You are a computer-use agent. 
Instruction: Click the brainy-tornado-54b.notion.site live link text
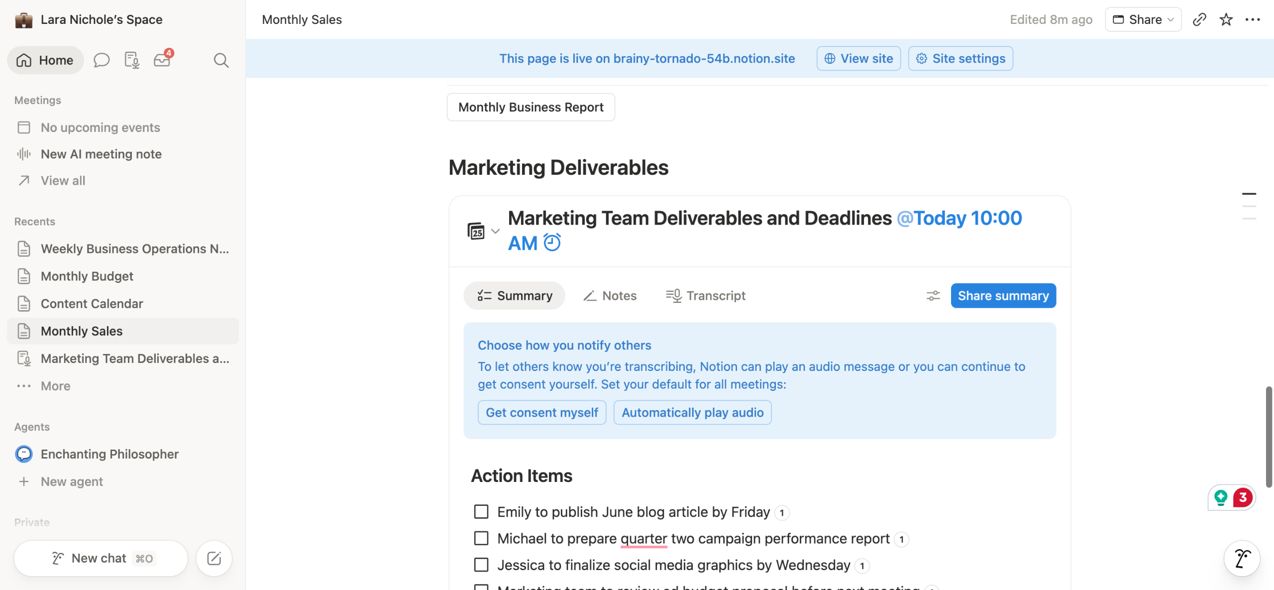(704, 58)
